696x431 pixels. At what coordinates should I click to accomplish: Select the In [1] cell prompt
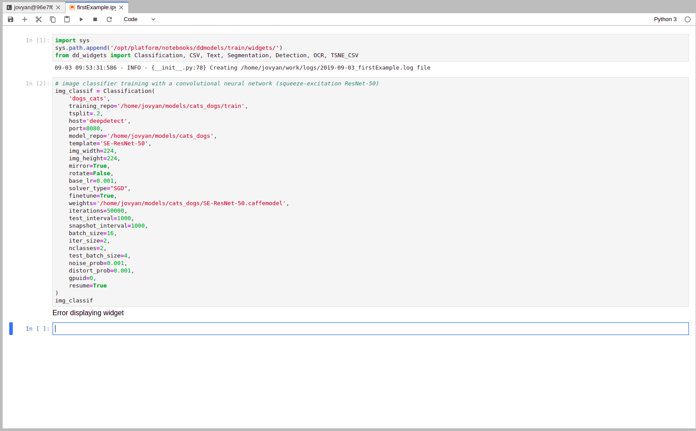(x=37, y=41)
